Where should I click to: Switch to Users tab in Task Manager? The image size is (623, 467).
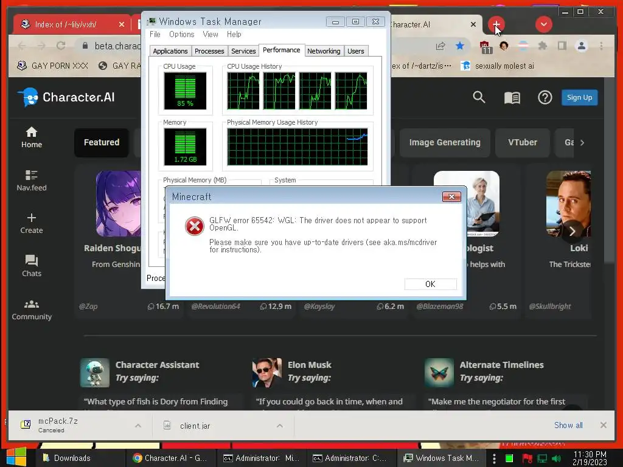coord(355,51)
